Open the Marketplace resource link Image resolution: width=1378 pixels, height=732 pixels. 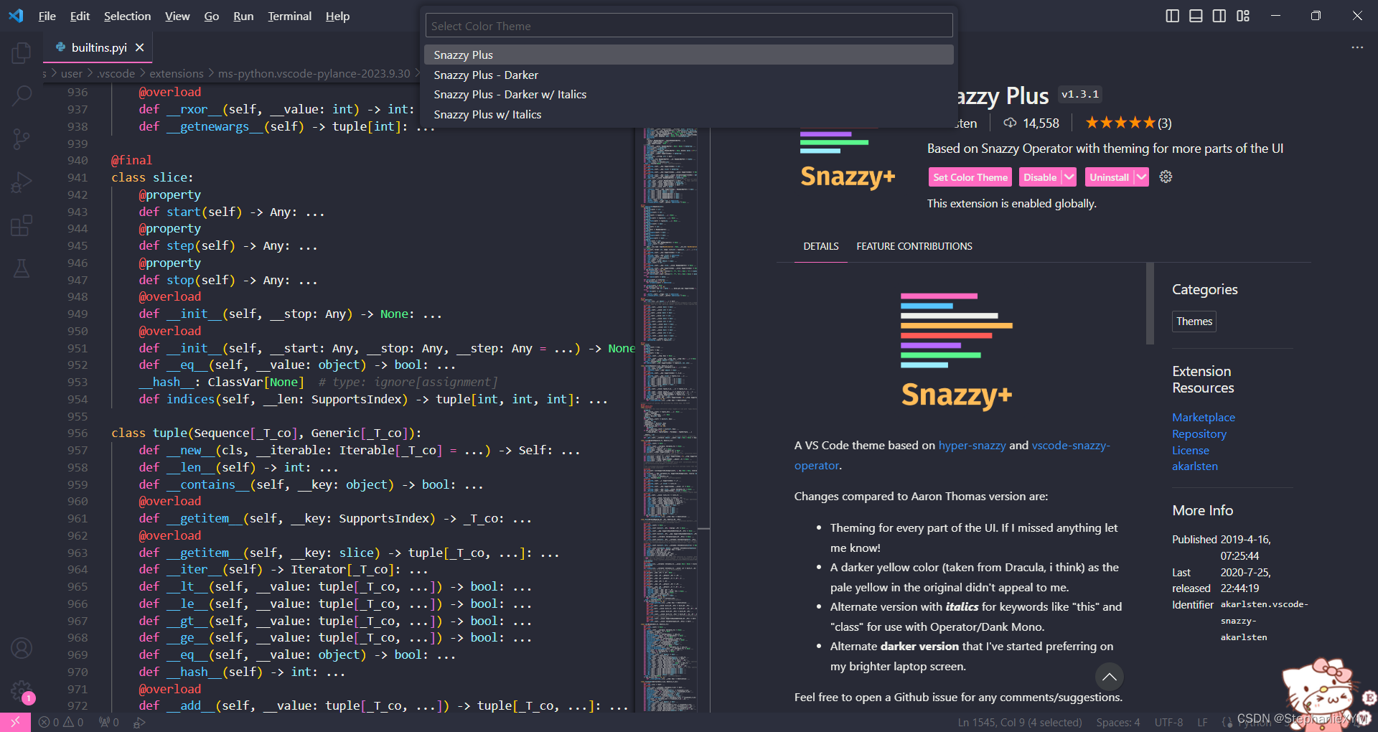pyautogui.click(x=1204, y=417)
